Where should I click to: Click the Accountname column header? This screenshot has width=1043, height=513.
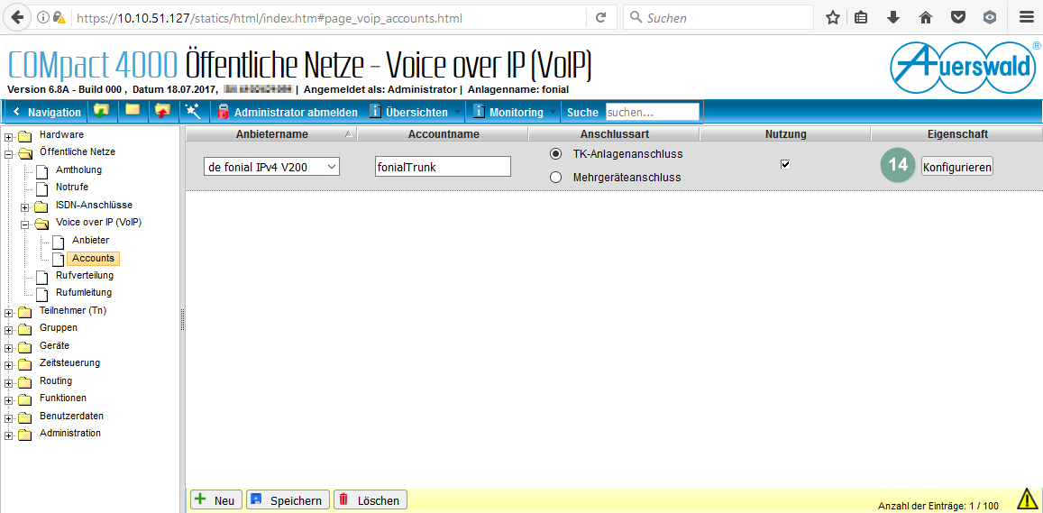(443, 134)
